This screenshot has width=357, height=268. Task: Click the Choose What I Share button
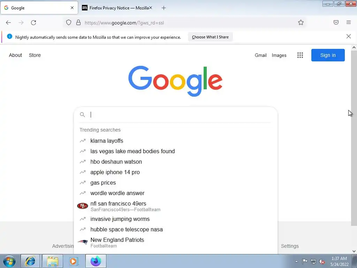click(x=210, y=37)
